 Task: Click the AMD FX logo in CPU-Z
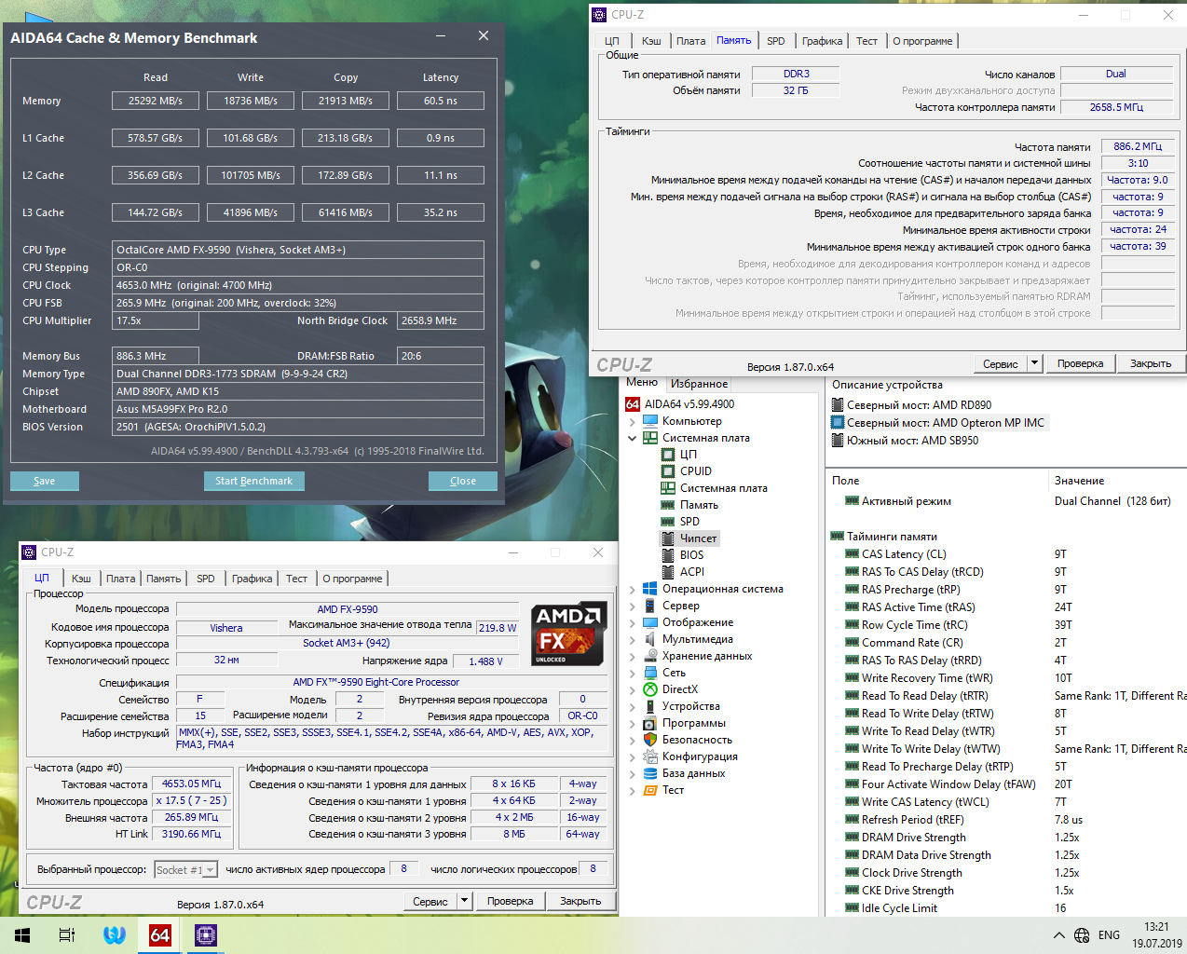pyautogui.click(x=568, y=634)
